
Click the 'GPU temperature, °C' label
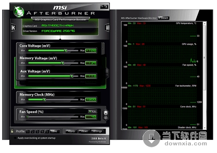(x=186, y=23)
